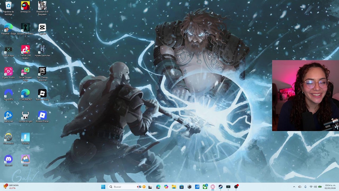Open Copilot from the taskbar
Viewport: 339px width, 191px height.
point(166,187)
